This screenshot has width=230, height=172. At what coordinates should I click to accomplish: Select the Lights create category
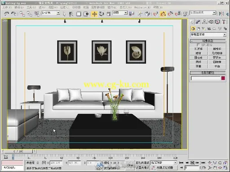203,29
